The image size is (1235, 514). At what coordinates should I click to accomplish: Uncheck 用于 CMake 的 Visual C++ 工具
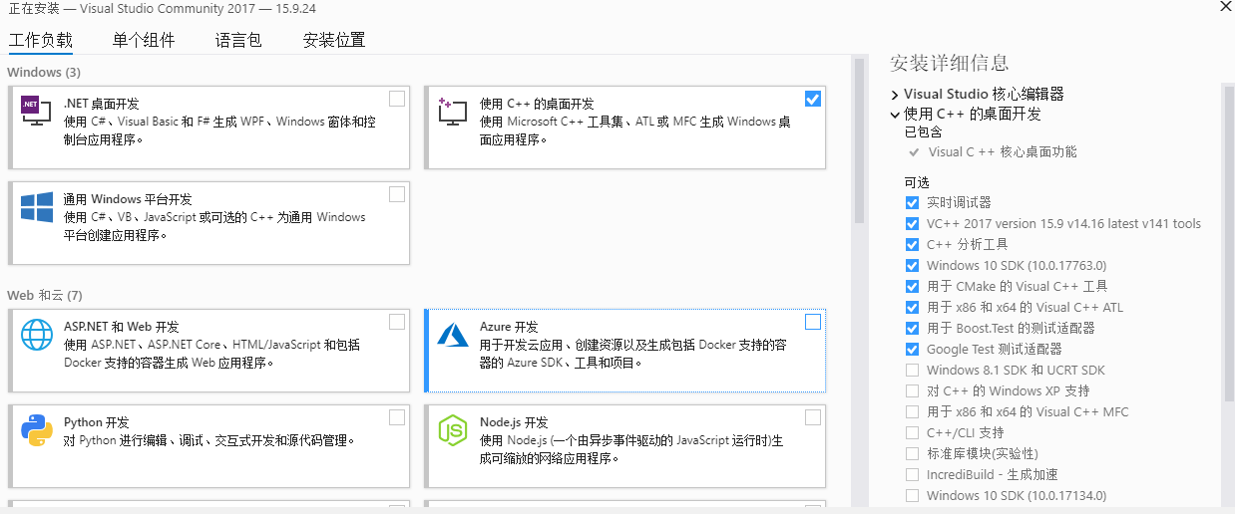click(x=912, y=286)
